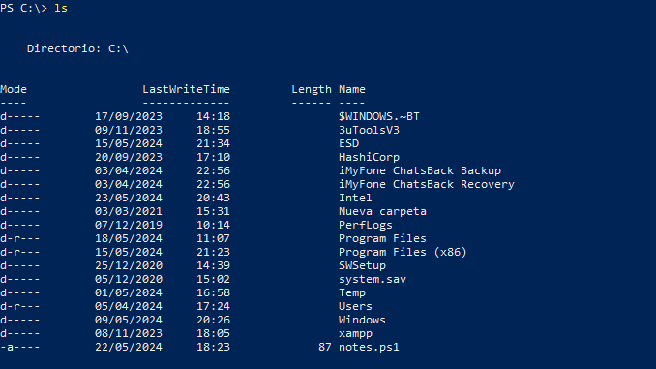This screenshot has width=656, height=369.
Task: Click the system.sav directory name
Action: (x=373, y=279)
